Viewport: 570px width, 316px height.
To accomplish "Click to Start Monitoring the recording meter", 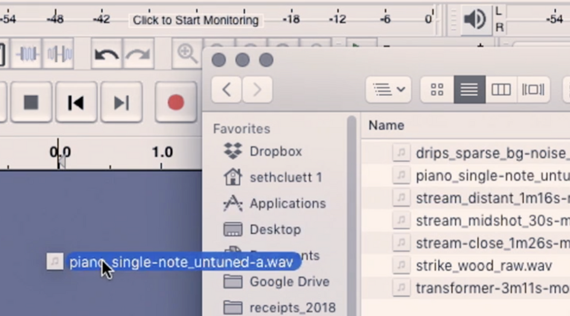I will (x=196, y=20).
